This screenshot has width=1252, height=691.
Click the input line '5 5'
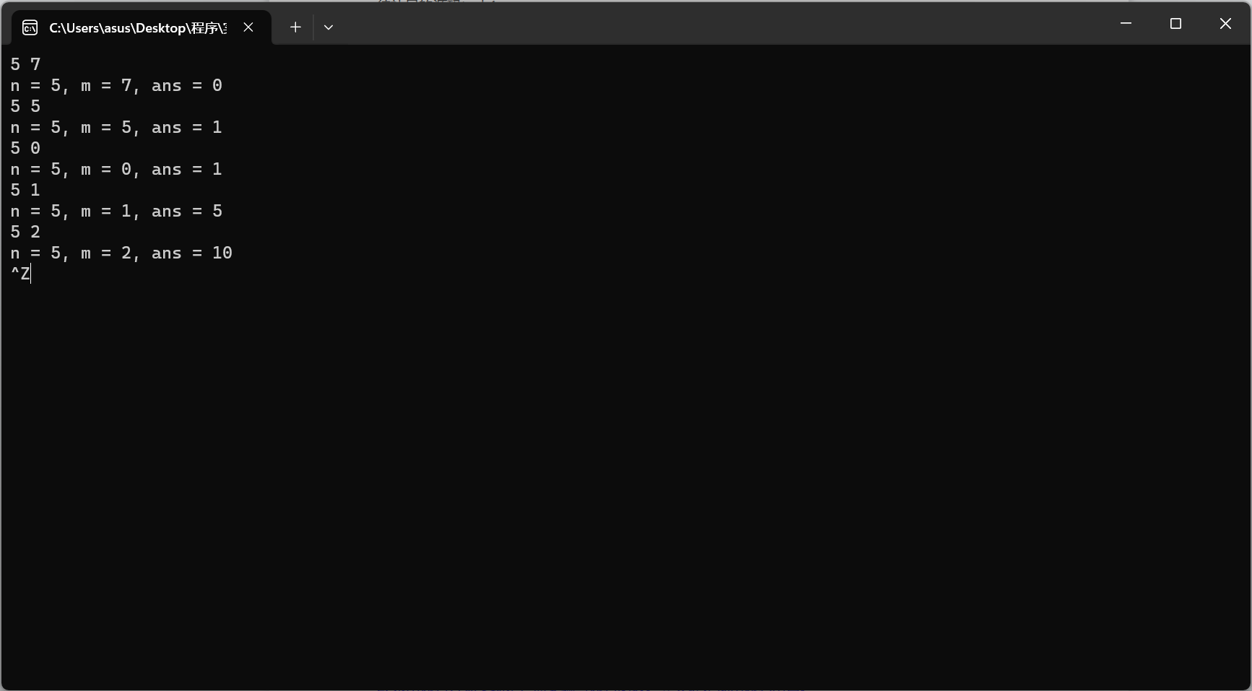[25, 107]
